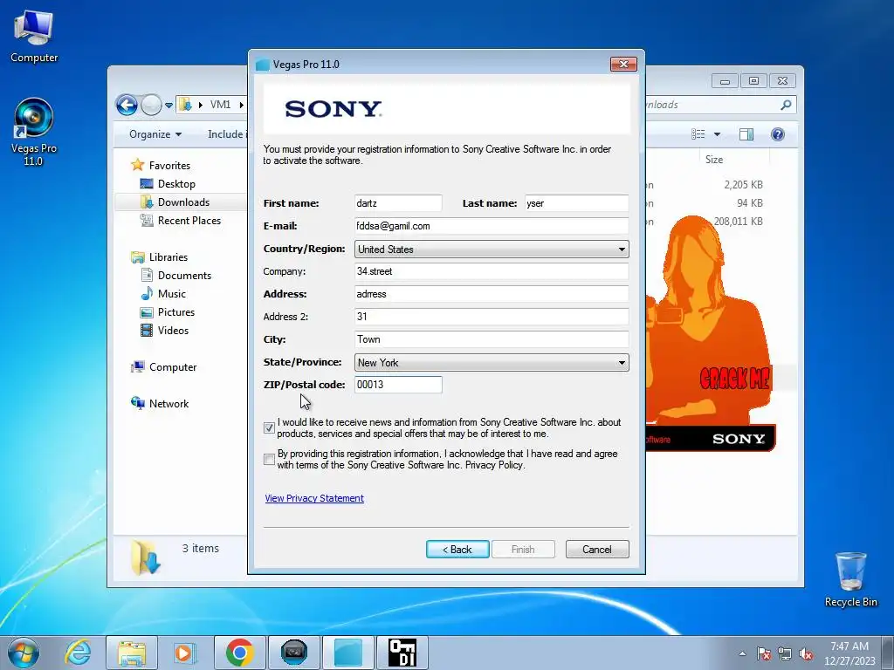The image size is (894, 670).
Task: Click the 2,205 KB file size entry
Action: (744, 185)
